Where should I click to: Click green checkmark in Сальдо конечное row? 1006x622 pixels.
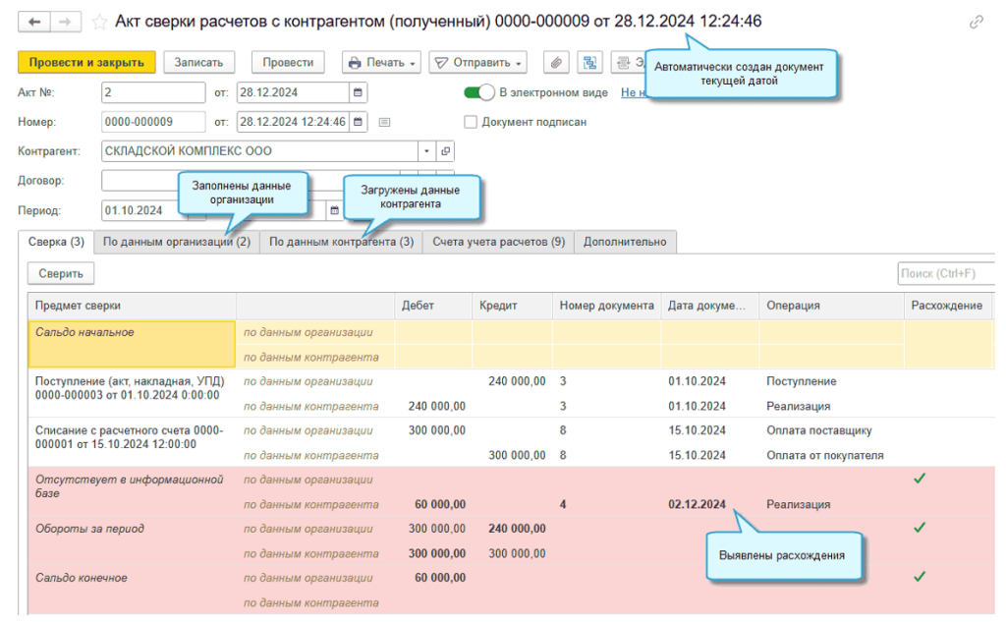click(x=920, y=577)
